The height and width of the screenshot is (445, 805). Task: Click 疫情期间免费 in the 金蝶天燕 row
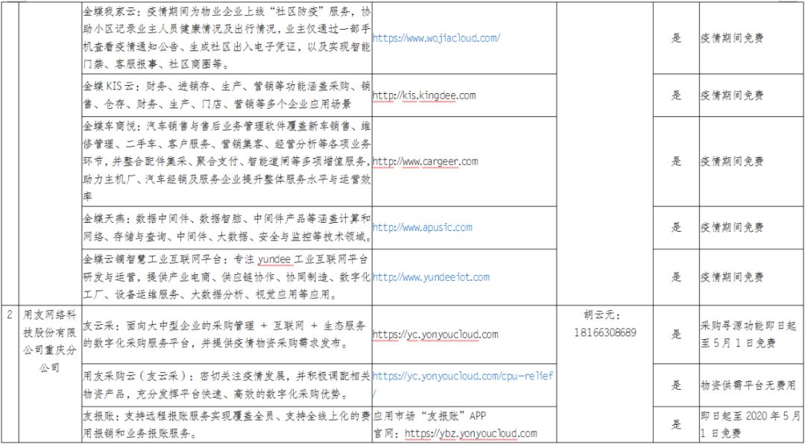[732, 227]
